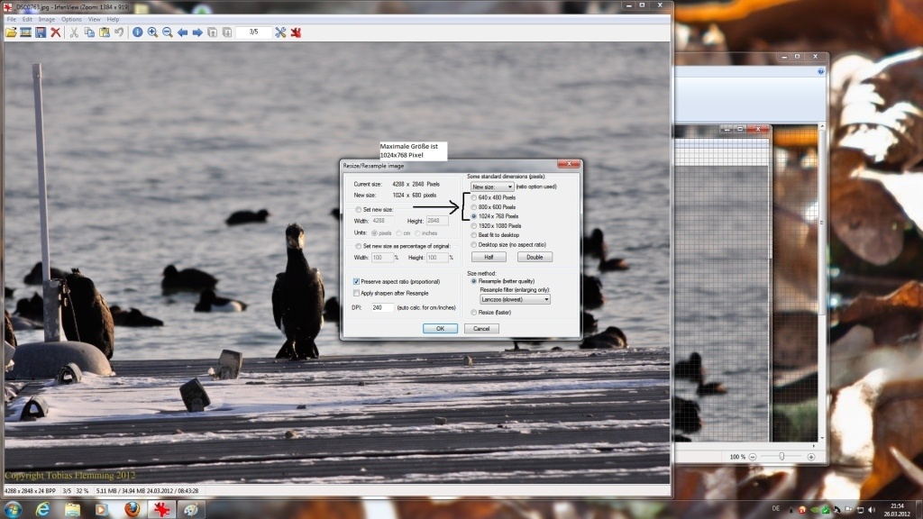Uncheck Preserve aspect ratio (proportional)
The height and width of the screenshot is (519, 923).
(356, 281)
